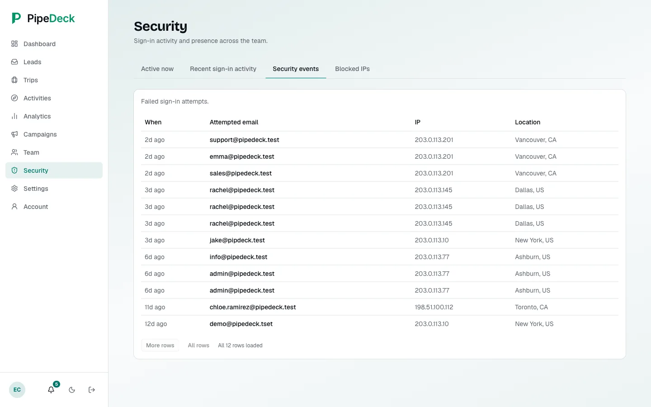Click the 11d ago timestamp
Image resolution: width=651 pixels, height=407 pixels.
coord(155,307)
